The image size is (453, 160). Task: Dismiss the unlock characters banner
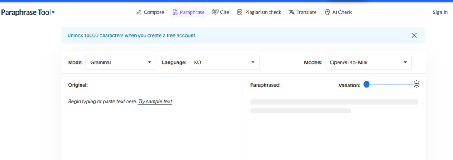414,35
